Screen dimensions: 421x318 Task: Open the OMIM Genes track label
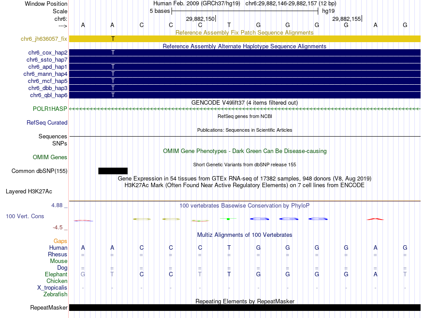click(50, 157)
